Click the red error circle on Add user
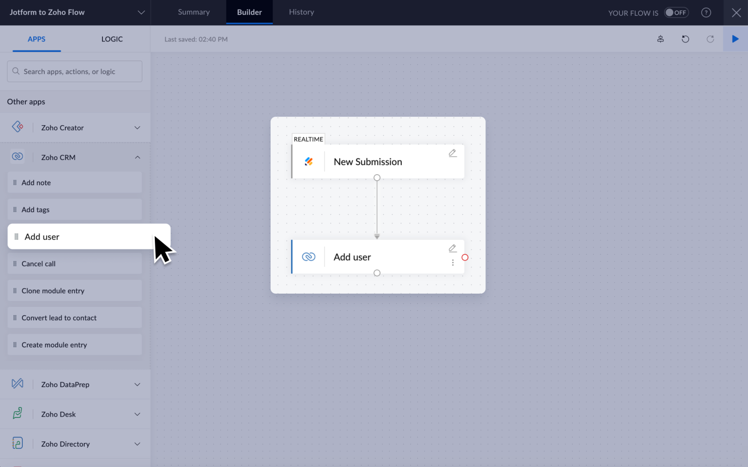 (x=465, y=258)
